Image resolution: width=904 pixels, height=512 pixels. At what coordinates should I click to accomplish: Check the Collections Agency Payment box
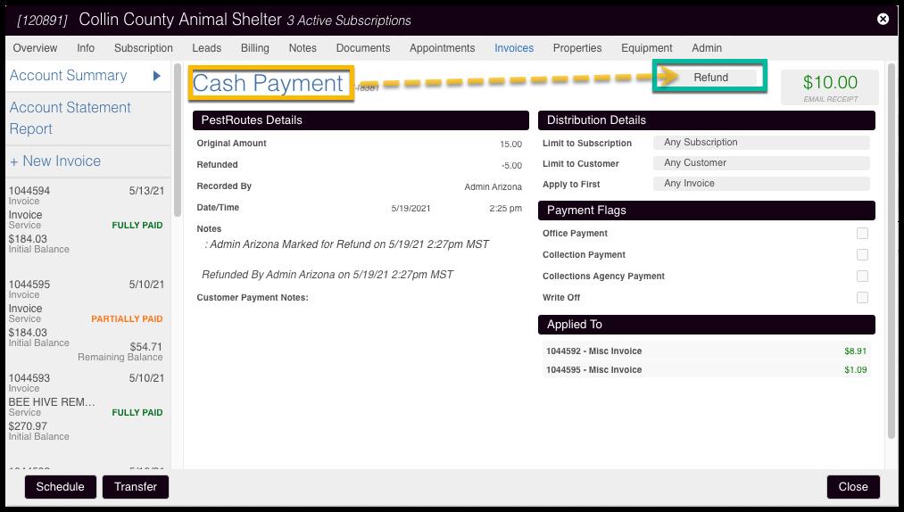coord(862,277)
